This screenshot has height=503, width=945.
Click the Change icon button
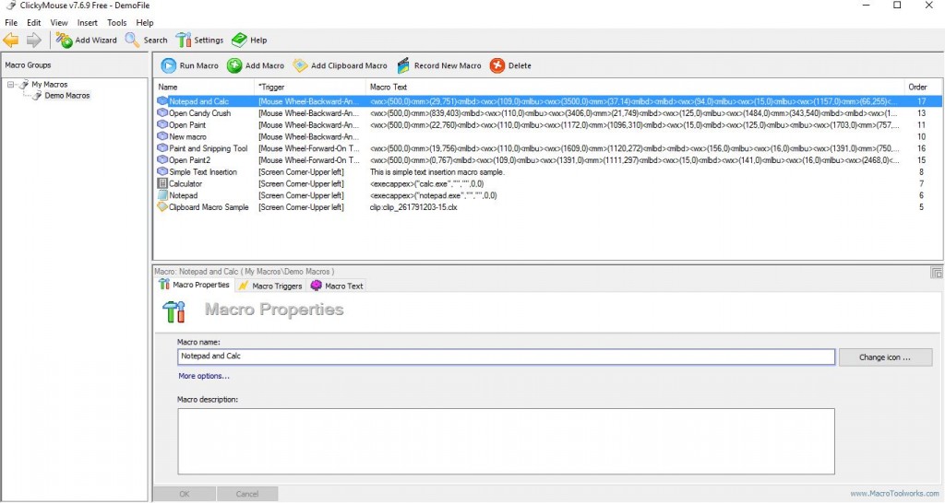(x=885, y=357)
